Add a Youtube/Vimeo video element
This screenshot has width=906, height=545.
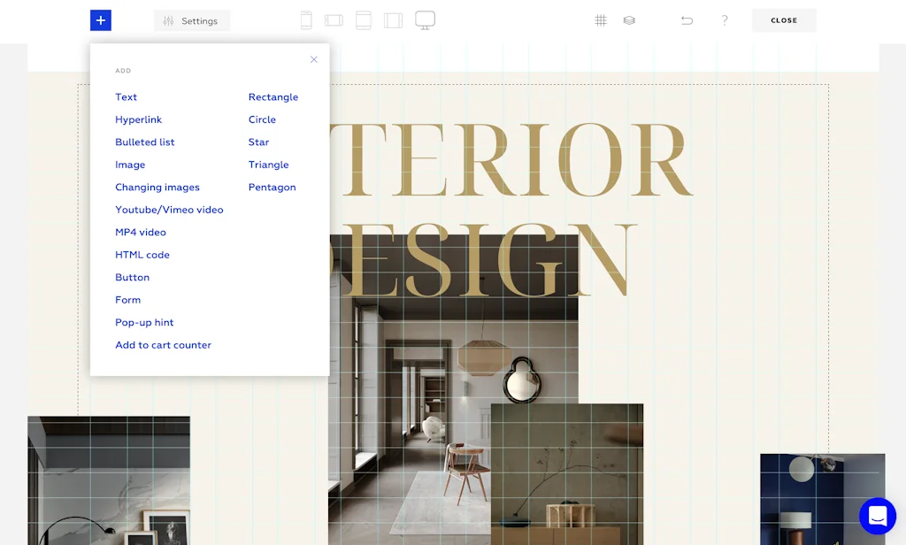(x=169, y=210)
